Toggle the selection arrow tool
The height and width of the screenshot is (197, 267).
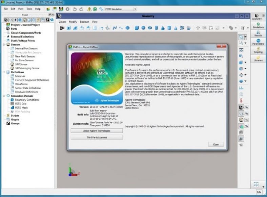pyautogui.click(x=241, y=37)
